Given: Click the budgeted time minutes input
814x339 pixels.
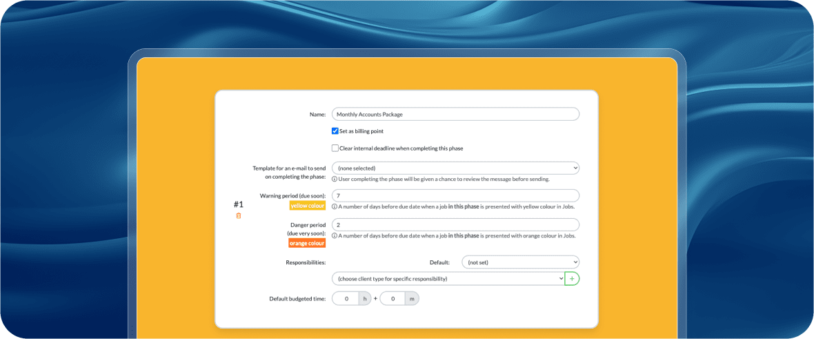Looking at the screenshot, I should (393, 299).
